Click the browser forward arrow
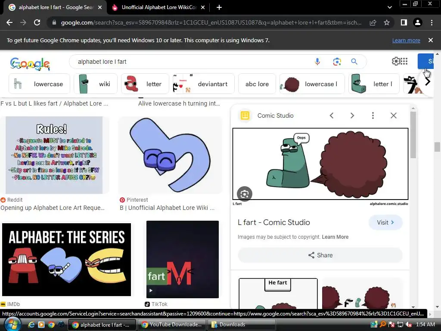 tap(23, 22)
